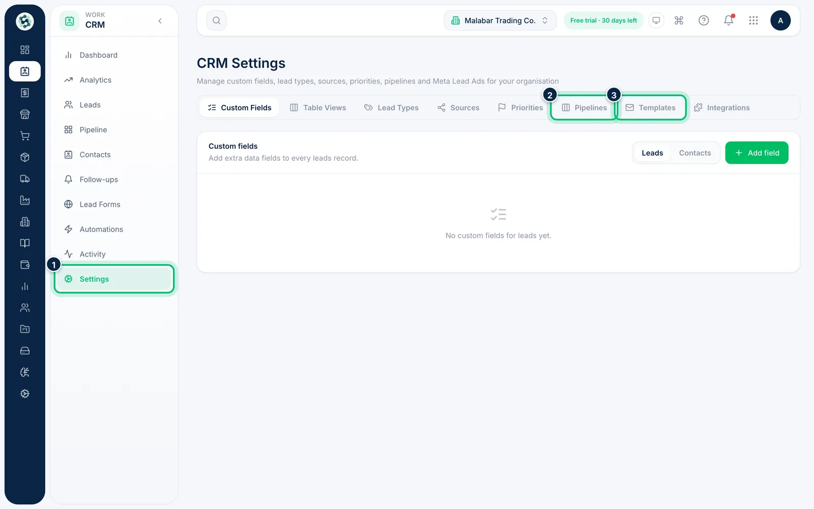Click the search magnifier icon
Viewport: 814px width, 509px height.
[x=216, y=20]
